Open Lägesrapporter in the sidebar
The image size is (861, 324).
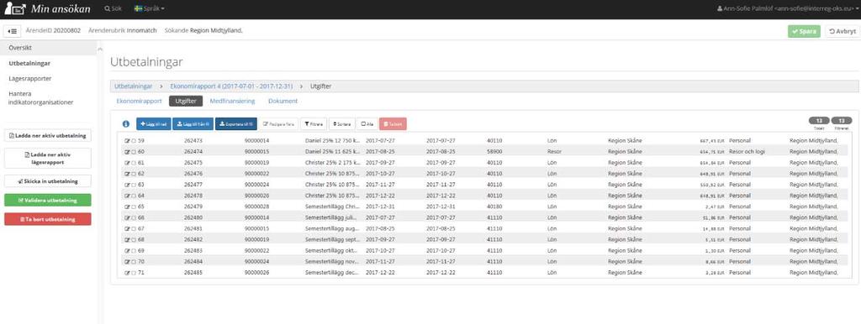[x=29, y=78]
